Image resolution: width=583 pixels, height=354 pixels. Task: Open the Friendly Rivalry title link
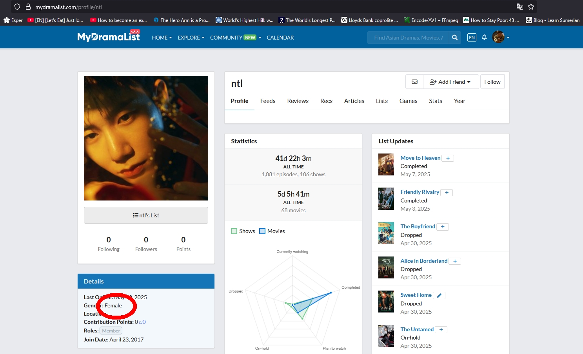[420, 192]
